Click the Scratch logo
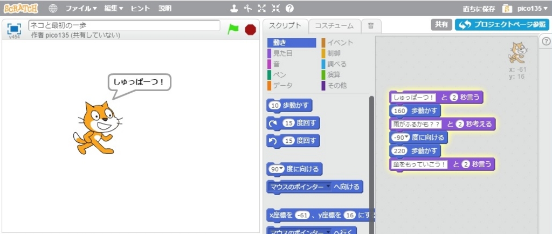The height and width of the screenshot is (234, 552). pos(21,9)
